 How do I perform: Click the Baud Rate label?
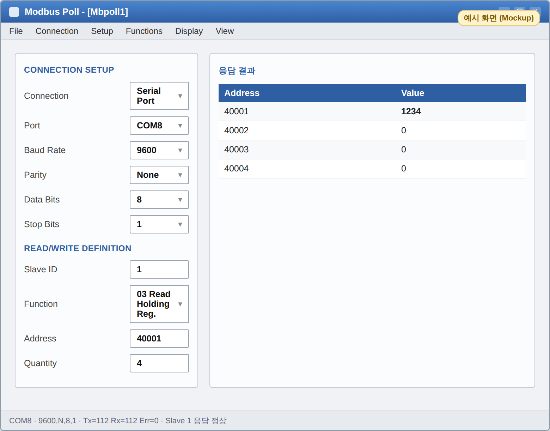tap(45, 150)
